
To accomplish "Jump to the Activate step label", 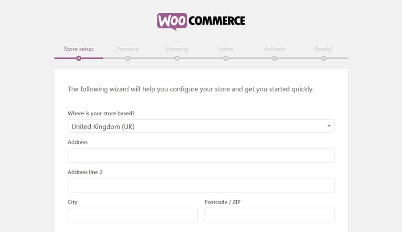I will (275, 49).
